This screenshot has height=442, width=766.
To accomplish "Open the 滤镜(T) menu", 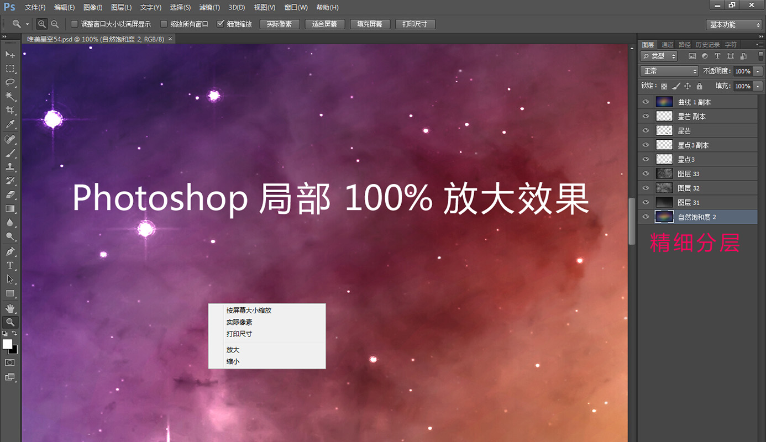I will pyautogui.click(x=209, y=7).
